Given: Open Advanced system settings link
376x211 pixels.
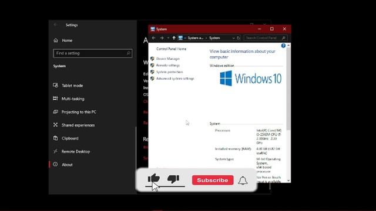Looking at the screenshot, I should tap(175, 79).
